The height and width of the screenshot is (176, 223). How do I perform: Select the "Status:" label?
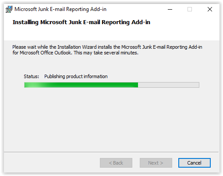click(32, 76)
